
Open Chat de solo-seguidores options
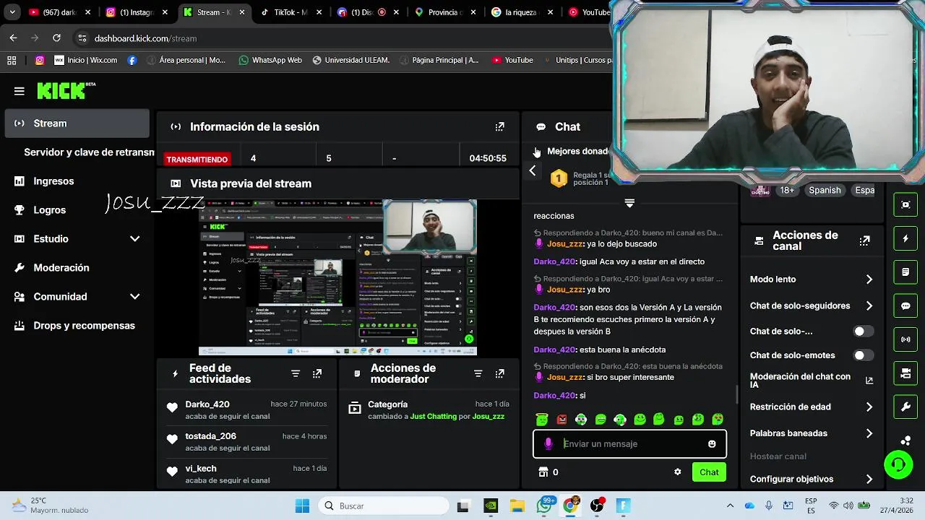(x=811, y=305)
